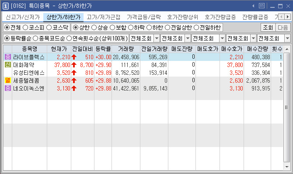Select the 코스피 radio button
The image size is (293, 174).
tap(25, 28)
